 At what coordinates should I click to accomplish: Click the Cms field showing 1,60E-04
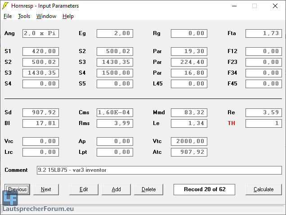point(115,112)
